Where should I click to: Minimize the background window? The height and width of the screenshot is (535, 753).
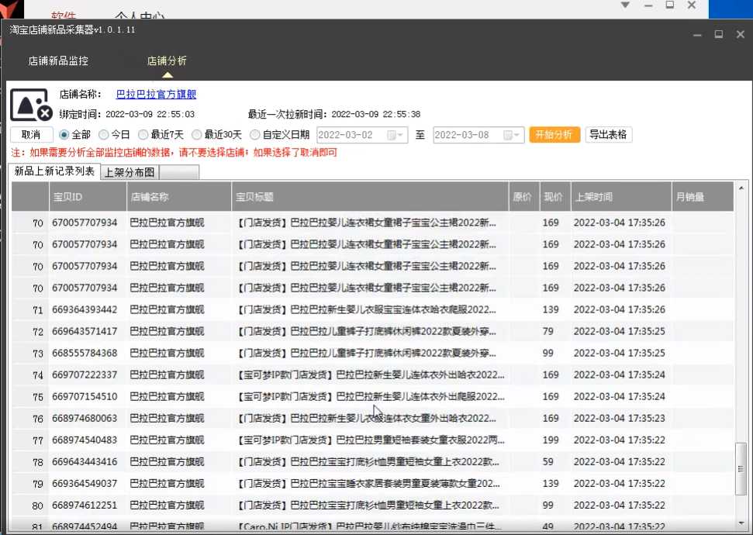[648, 5]
